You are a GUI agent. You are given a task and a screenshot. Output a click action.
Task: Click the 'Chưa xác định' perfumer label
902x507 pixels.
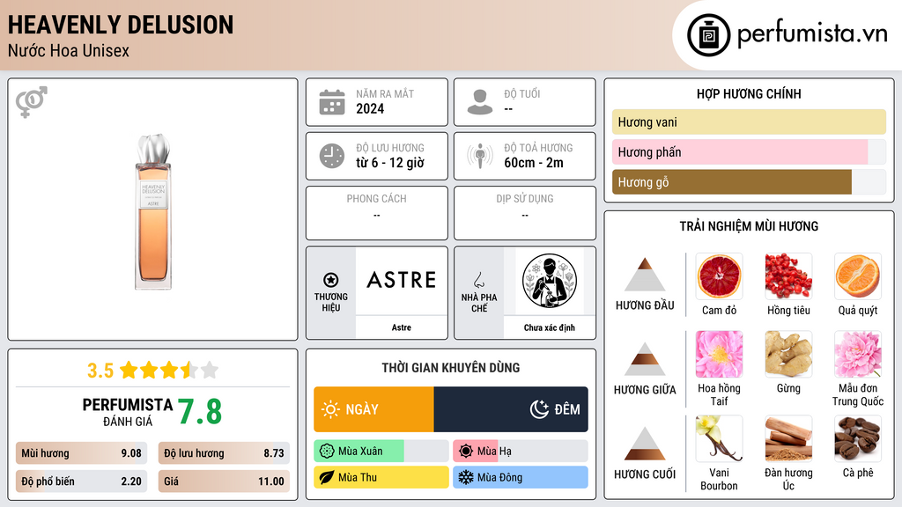click(x=550, y=327)
